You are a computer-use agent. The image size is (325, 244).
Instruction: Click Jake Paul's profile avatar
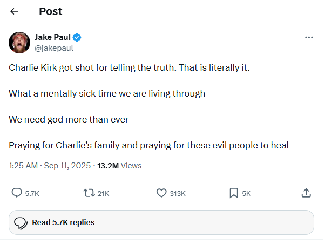point(19,42)
